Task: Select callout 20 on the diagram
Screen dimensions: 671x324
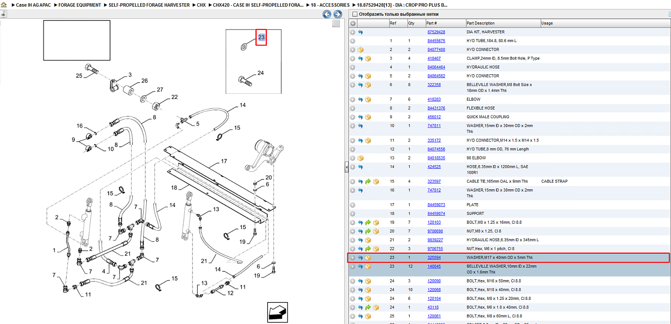Action: [x=268, y=177]
